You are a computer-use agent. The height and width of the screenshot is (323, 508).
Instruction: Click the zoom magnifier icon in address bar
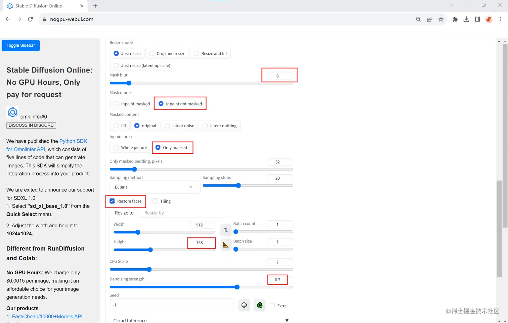pos(418,19)
